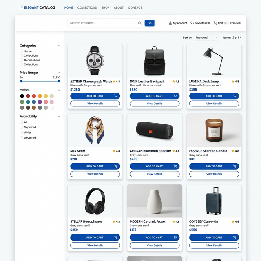
Task: Click cart icon on NOIR Backpack button
Action: point(175,96)
